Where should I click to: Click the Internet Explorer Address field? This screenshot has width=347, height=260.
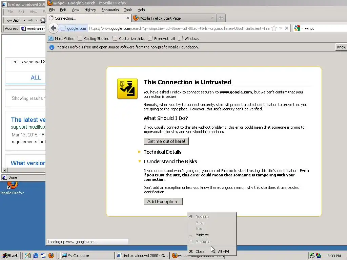tap(33, 28)
